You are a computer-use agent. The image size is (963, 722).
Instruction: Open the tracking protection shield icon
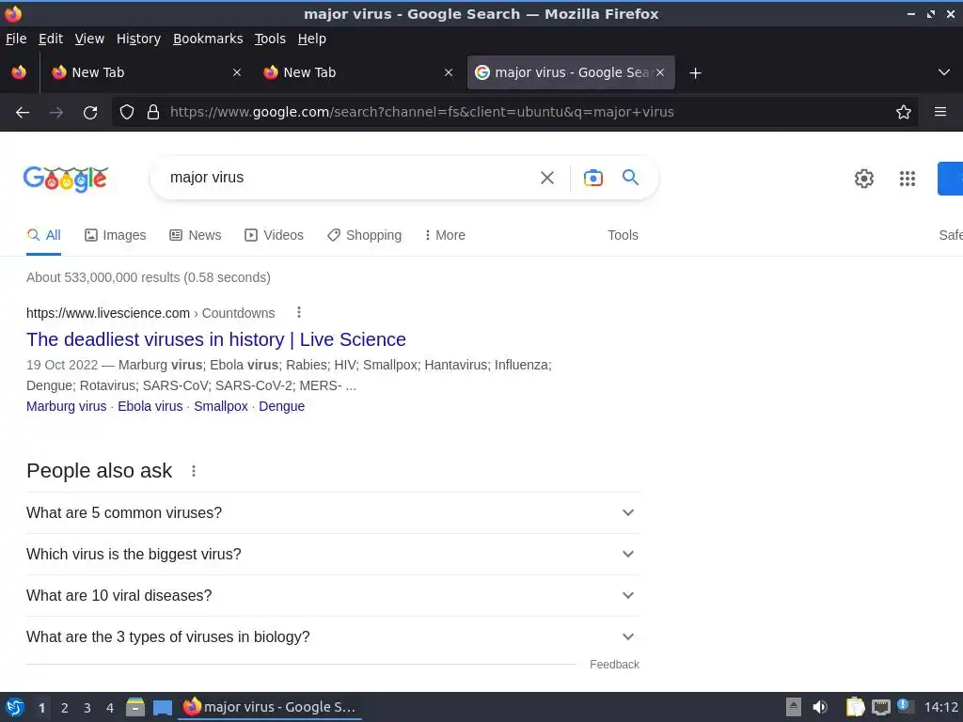[x=127, y=112]
